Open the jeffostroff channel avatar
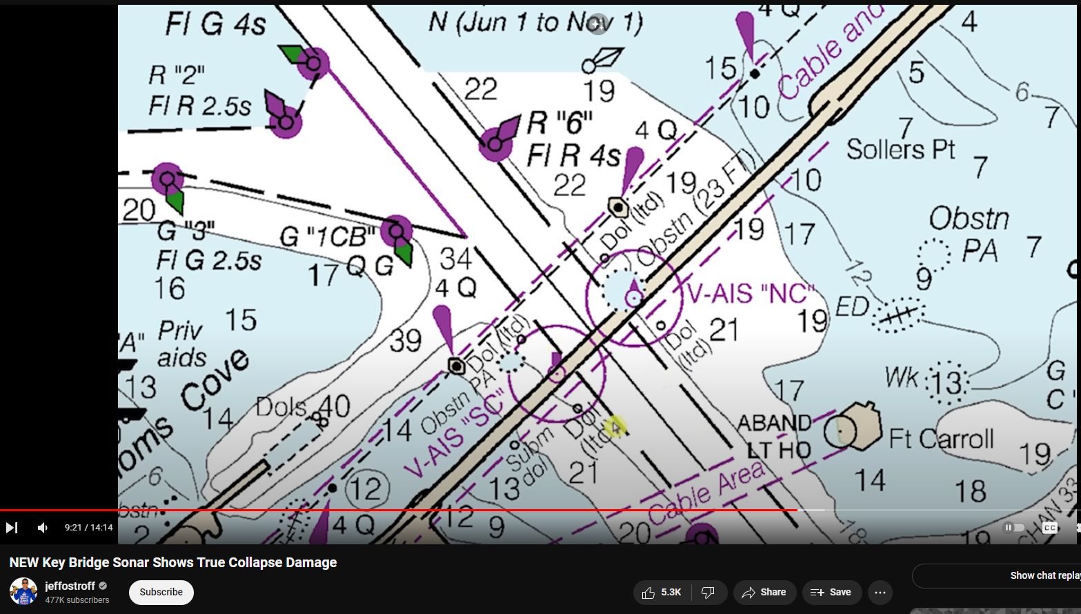This screenshot has height=614, width=1081. click(23, 592)
